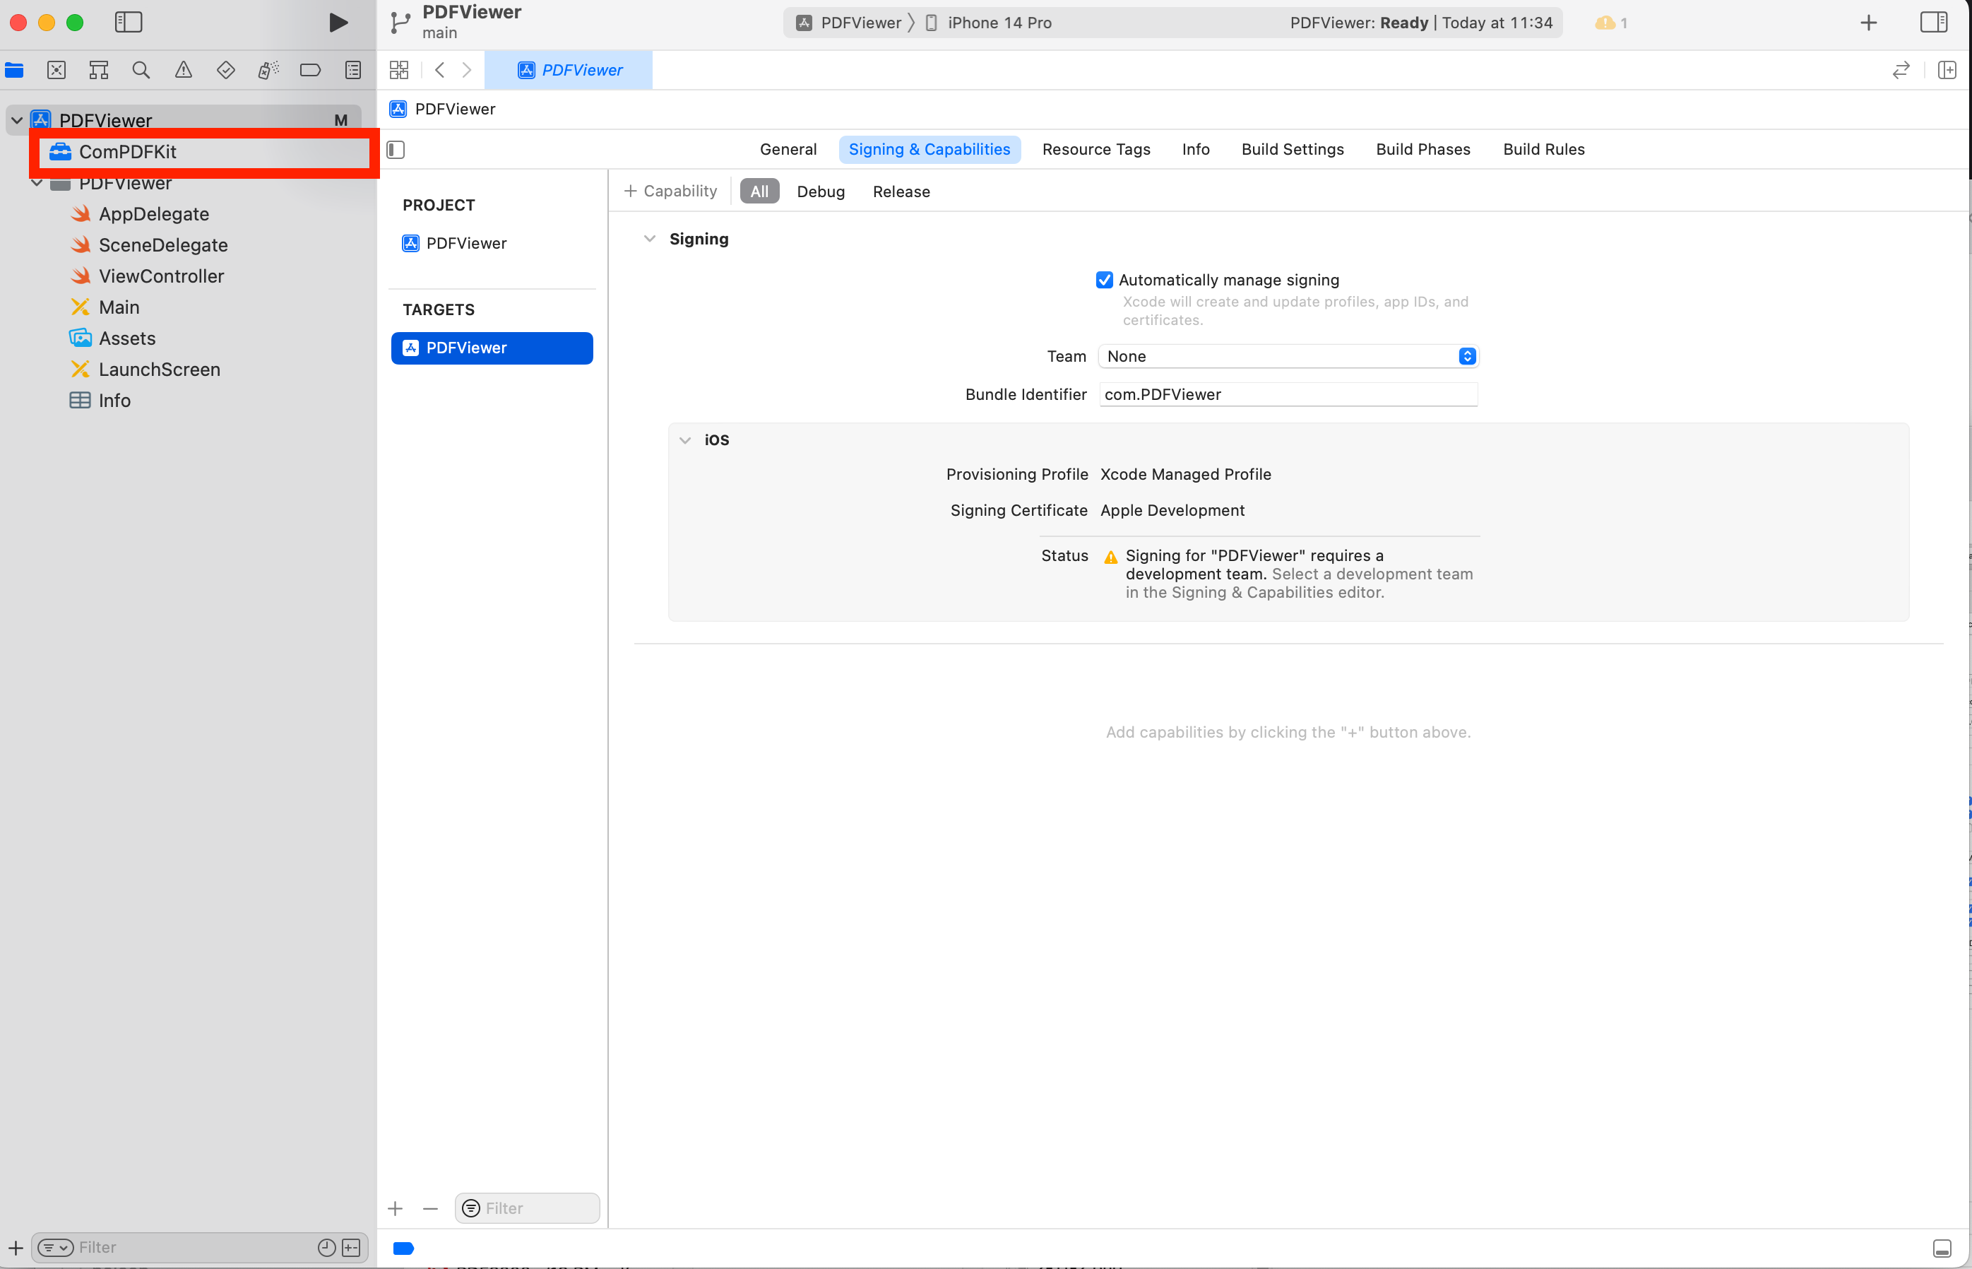Click the Add Editor on Right icon
The width and height of the screenshot is (1972, 1269).
tap(1947, 70)
